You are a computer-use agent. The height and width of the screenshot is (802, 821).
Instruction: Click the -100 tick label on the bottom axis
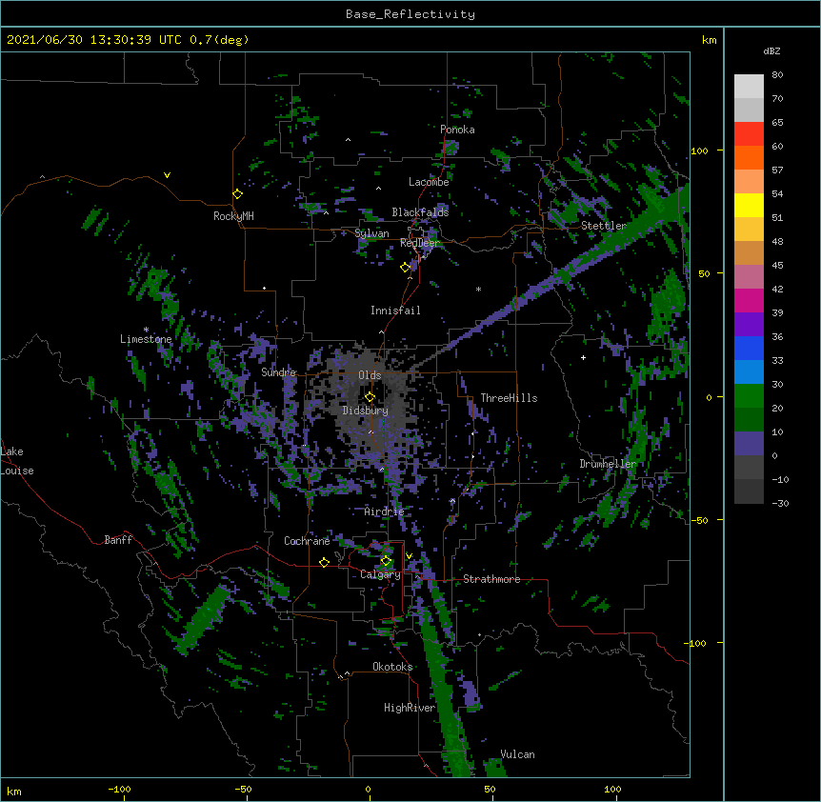point(119,790)
